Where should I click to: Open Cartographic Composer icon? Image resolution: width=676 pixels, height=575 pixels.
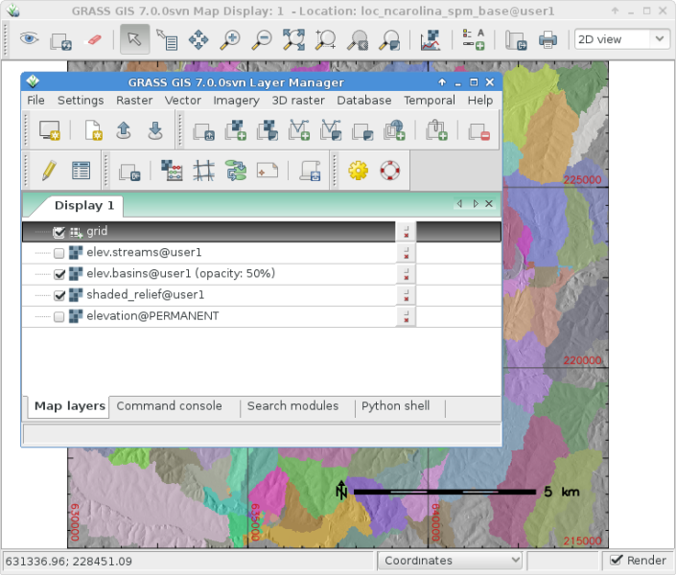268,171
